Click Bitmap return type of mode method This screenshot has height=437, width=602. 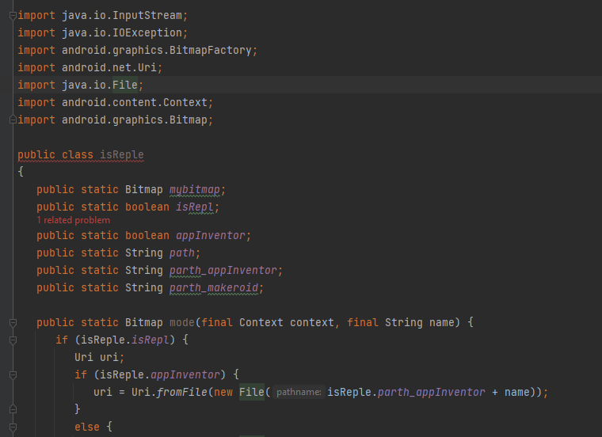tap(144, 322)
